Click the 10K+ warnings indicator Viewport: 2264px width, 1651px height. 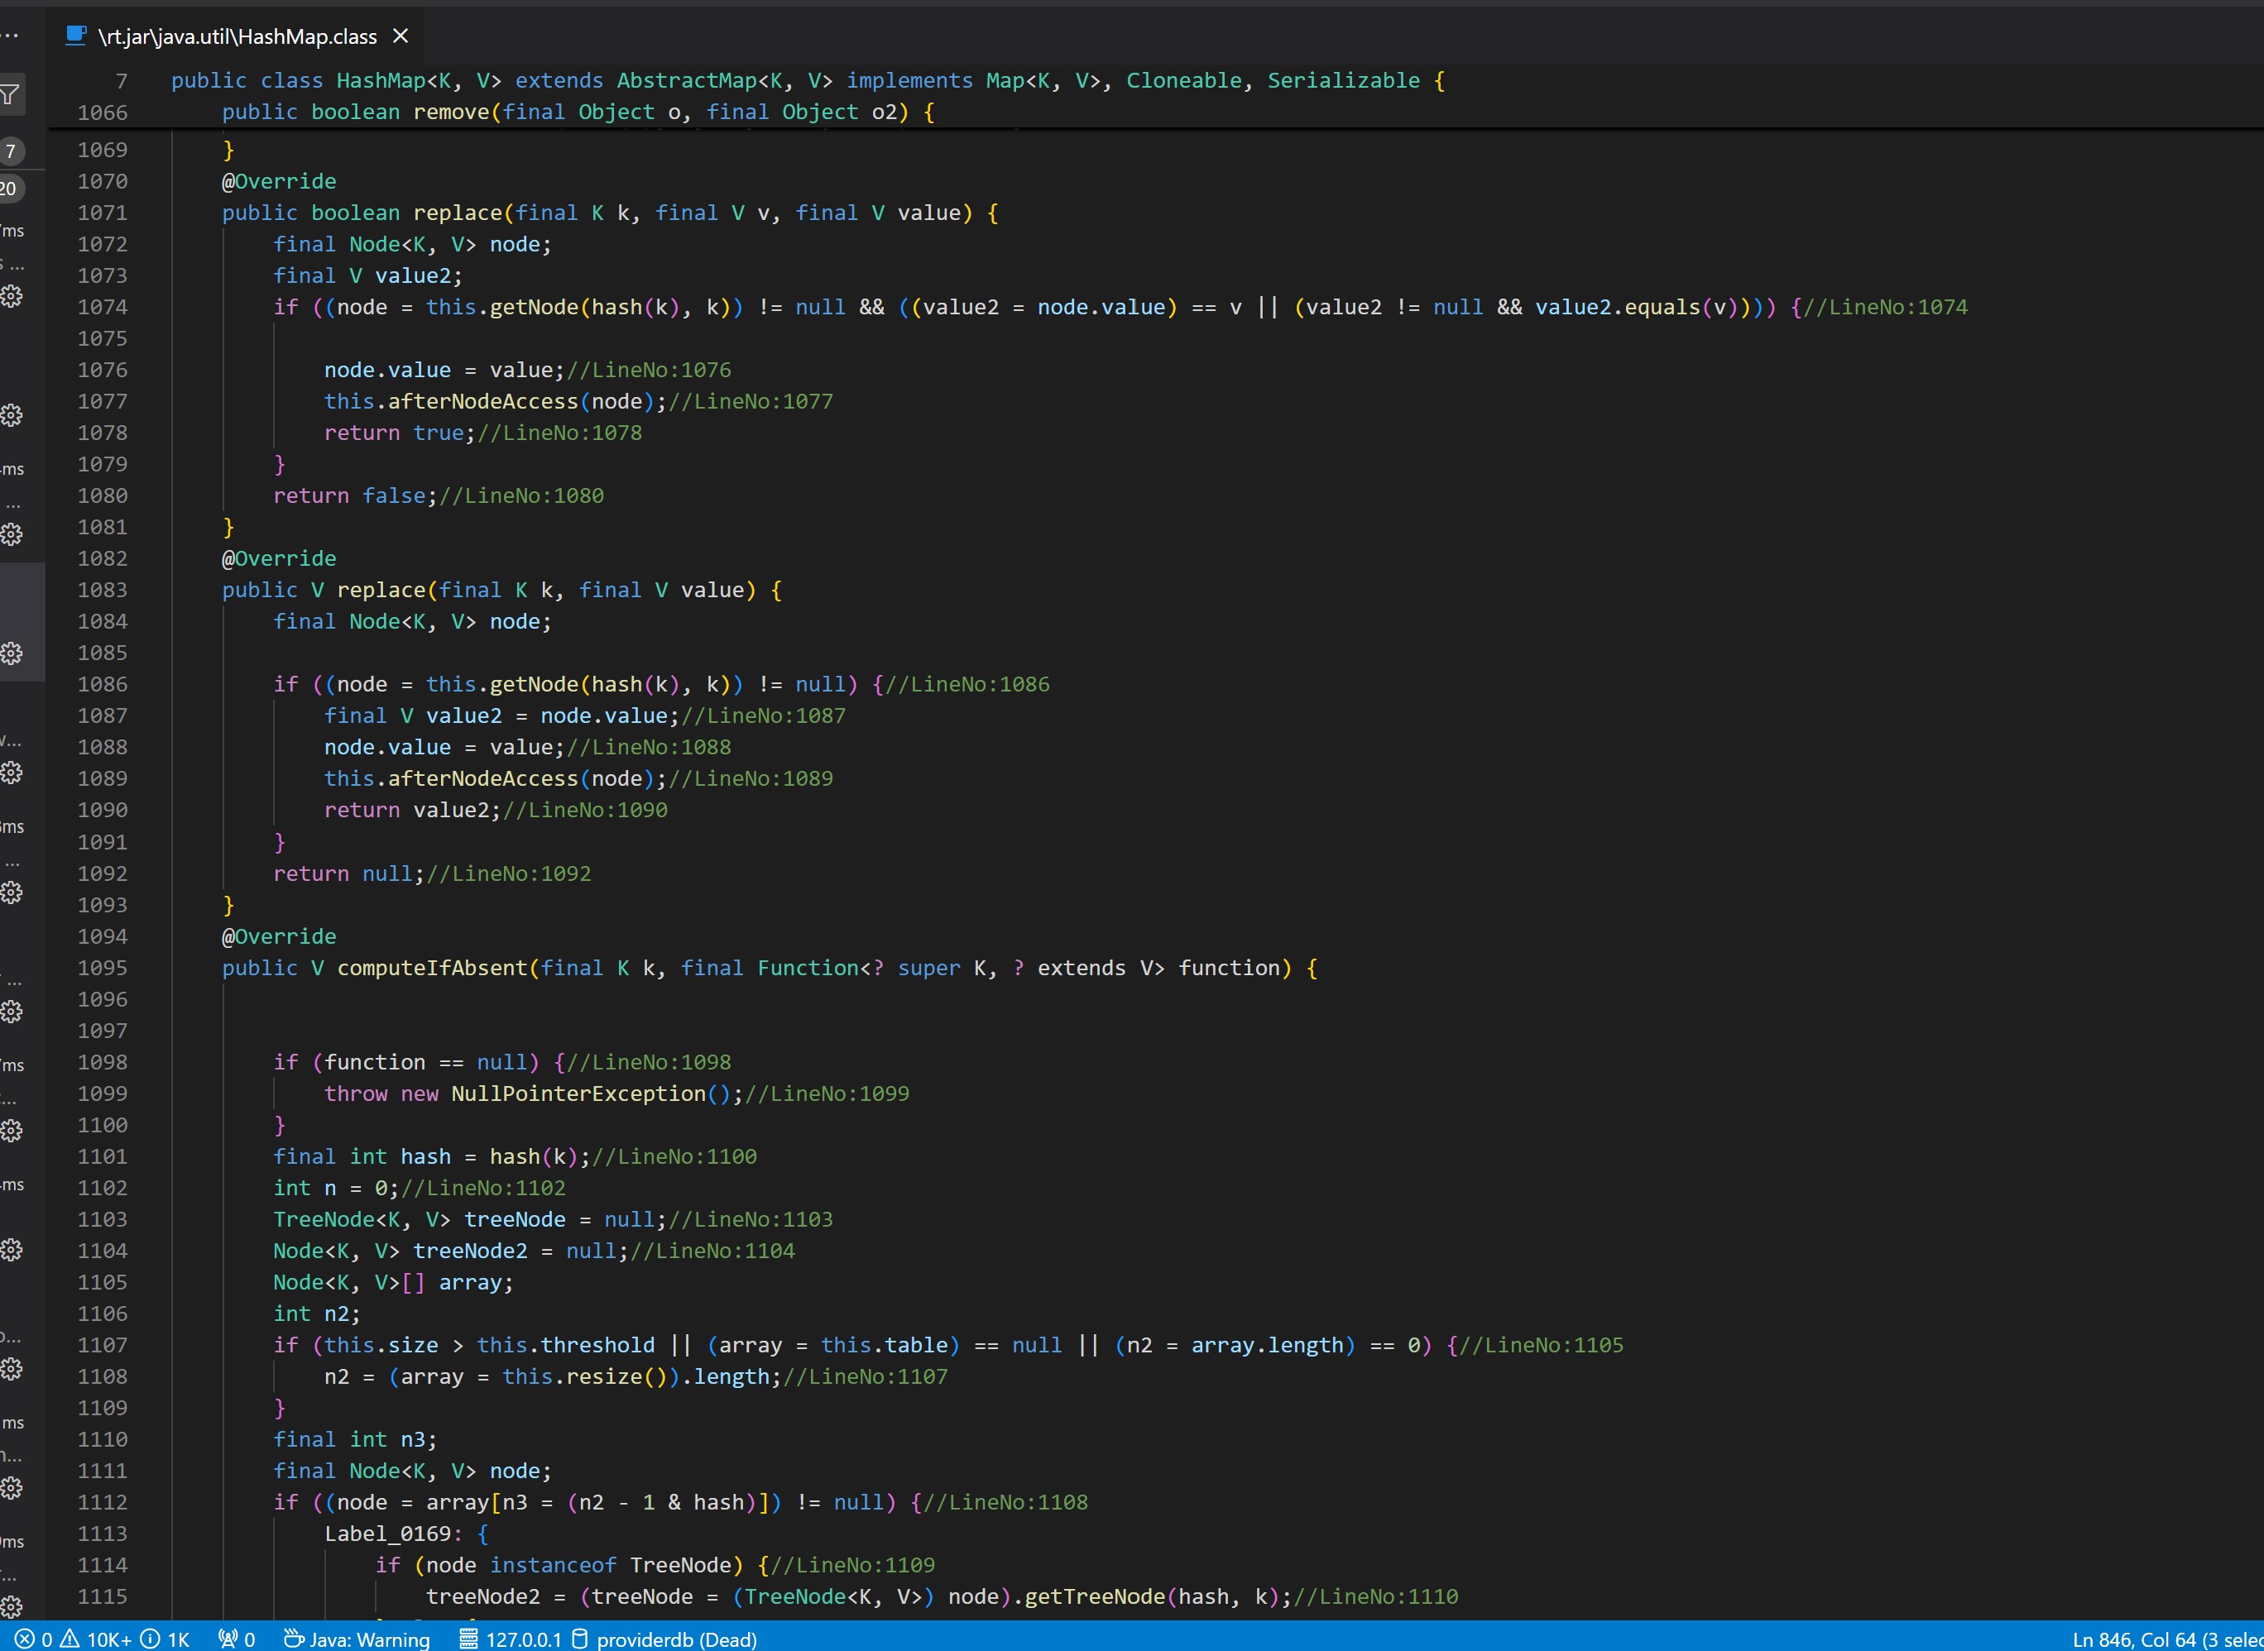(x=97, y=1639)
